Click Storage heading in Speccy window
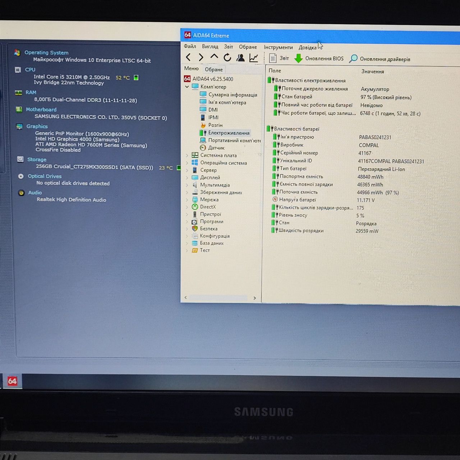 (x=37, y=159)
